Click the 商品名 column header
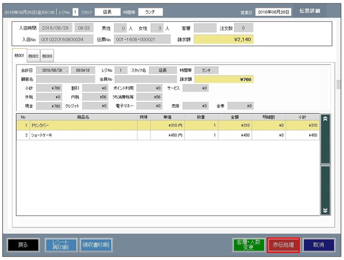The image size is (344, 260). click(83, 117)
